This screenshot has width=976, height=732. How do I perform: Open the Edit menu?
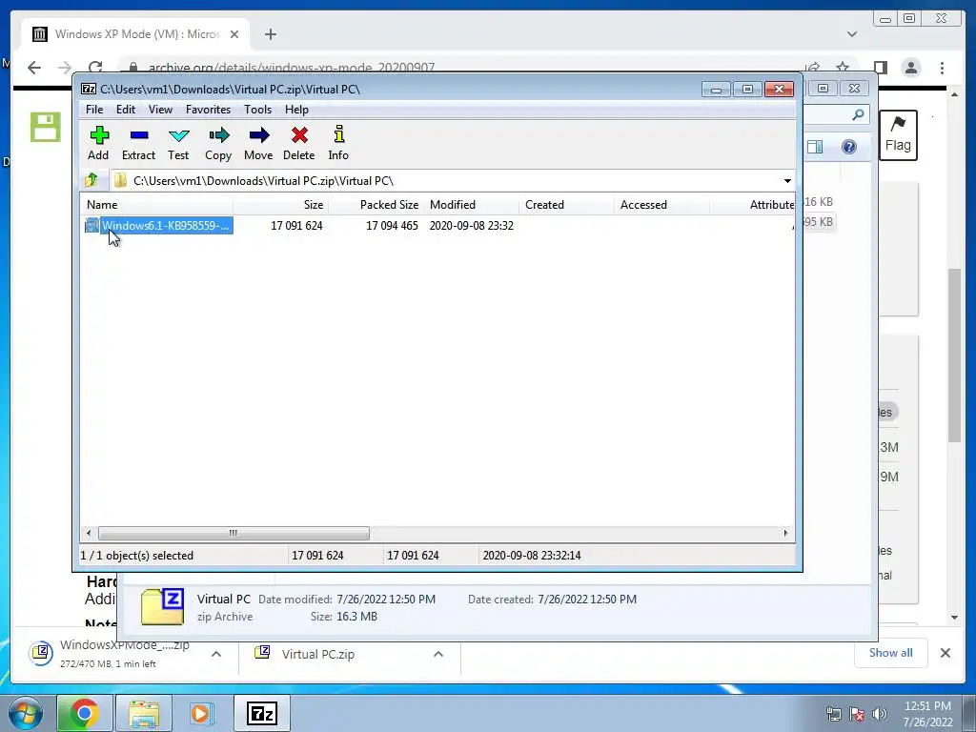tap(126, 110)
